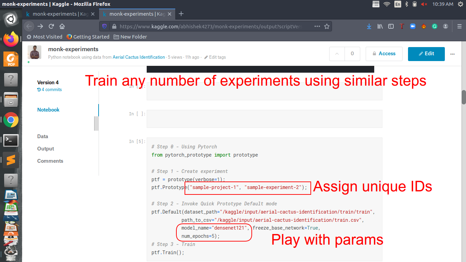Open the En keyboard layout indicator

point(398,4)
